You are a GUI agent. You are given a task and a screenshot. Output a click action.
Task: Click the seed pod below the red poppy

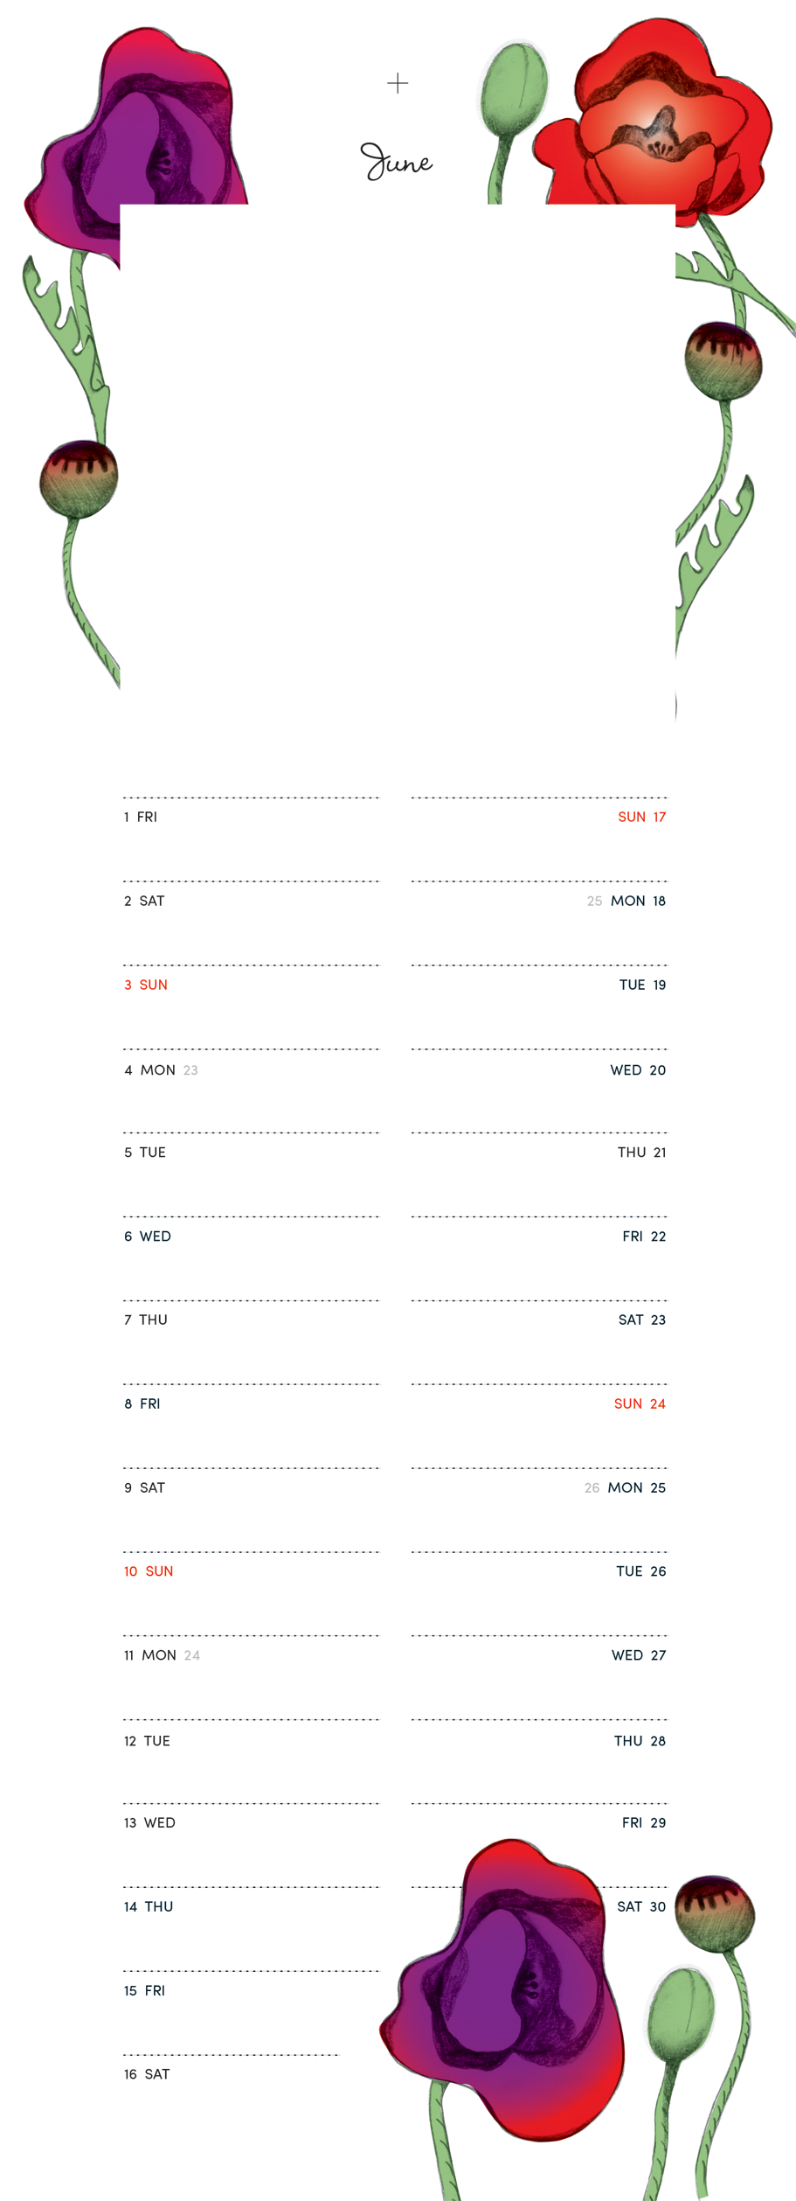[x=723, y=360]
